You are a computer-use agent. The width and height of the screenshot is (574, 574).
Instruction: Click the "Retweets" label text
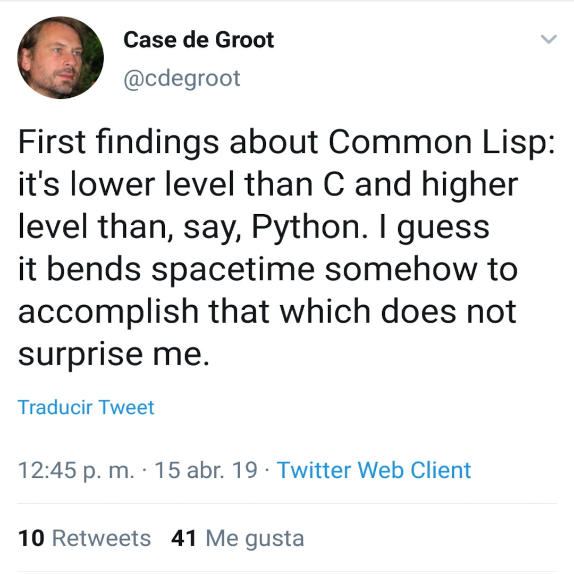[102, 538]
